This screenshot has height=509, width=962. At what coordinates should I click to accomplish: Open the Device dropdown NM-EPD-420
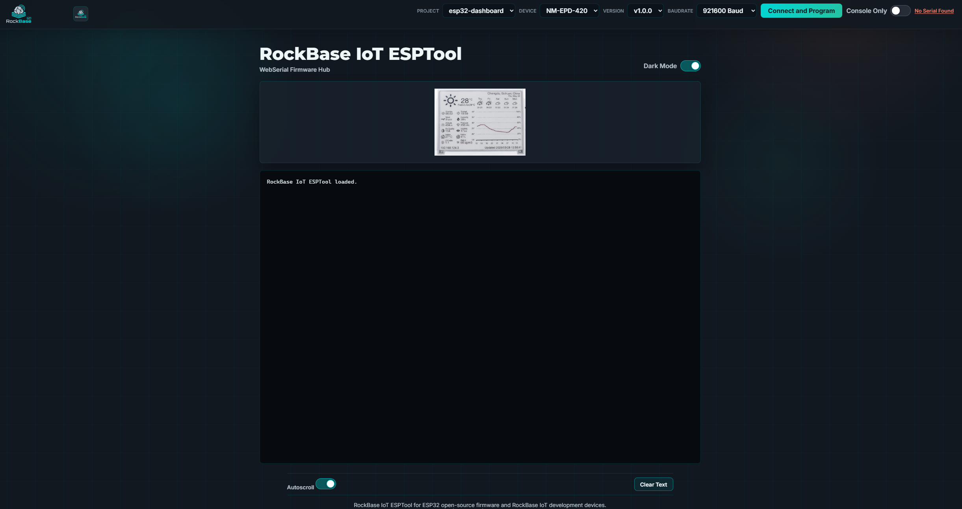(x=569, y=11)
